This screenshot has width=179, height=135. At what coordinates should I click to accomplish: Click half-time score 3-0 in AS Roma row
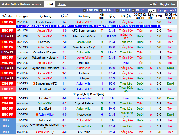tap(159, 132)
